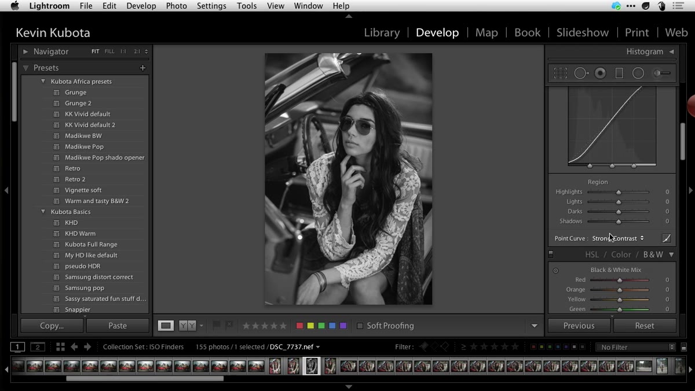The width and height of the screenshot is (695, 391).
Task: Collapse the left panel with the edge arrow
Action: pos(6,190)
